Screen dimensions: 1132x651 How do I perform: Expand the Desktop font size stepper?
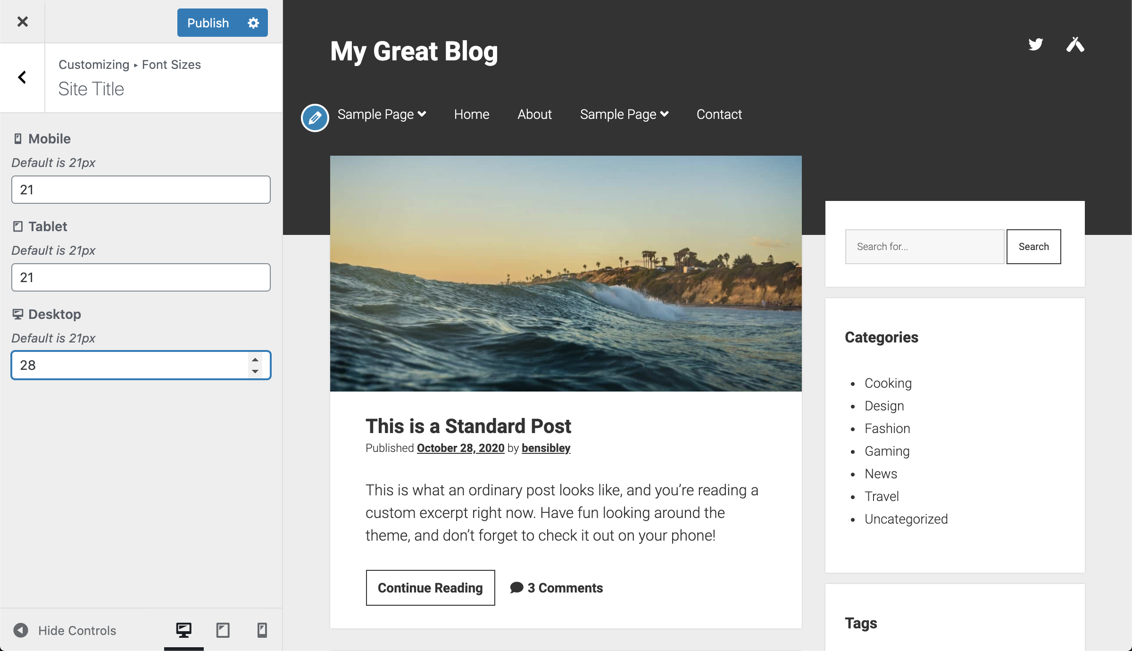pyautogui.click(x=256, y=360)
